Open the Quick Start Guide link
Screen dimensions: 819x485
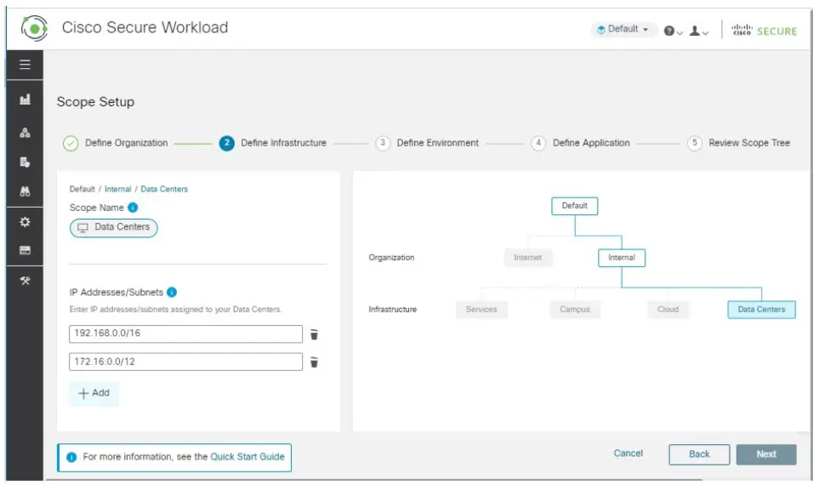point(247,457)
